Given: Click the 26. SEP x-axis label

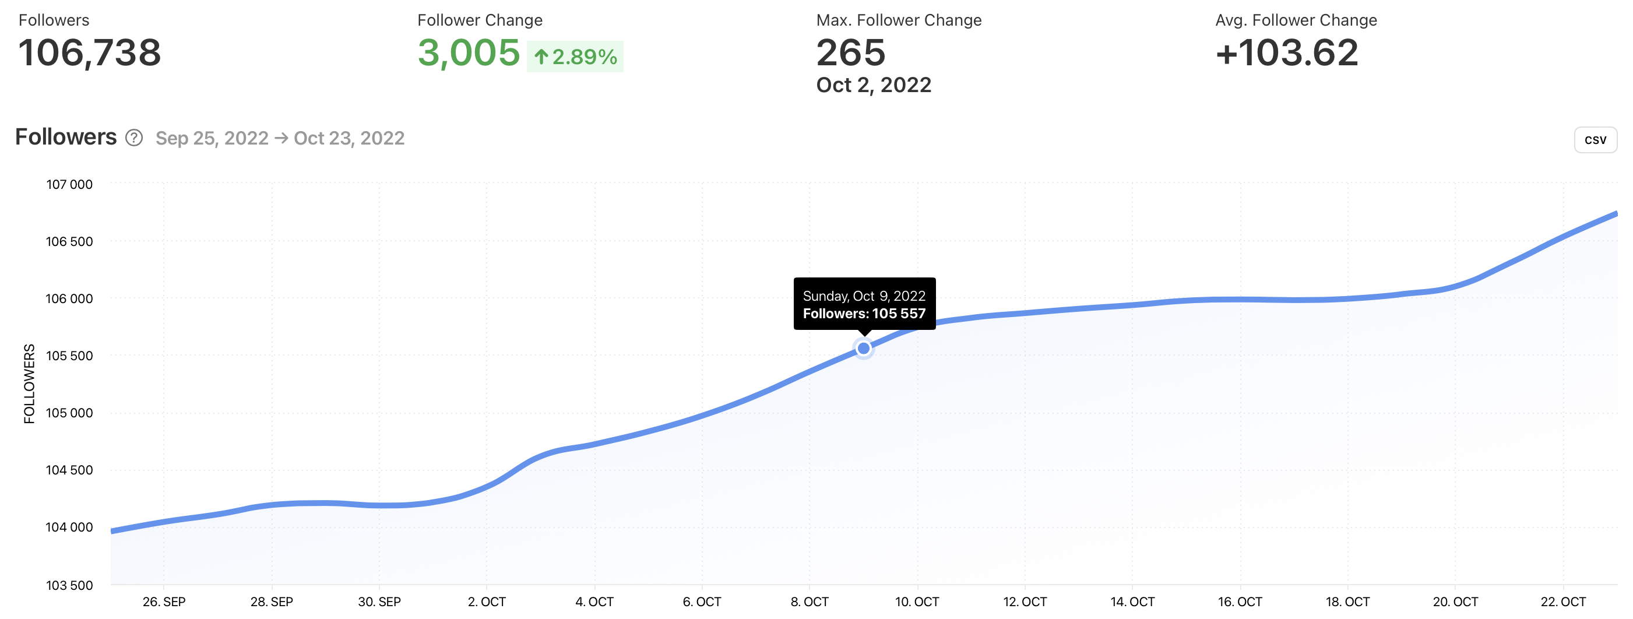Looking at the screenshot, I should pyautogui.click(x=164, y=602).
